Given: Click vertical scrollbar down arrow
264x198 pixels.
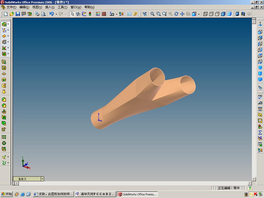Looking at the screenshot, I should (254, 179).
